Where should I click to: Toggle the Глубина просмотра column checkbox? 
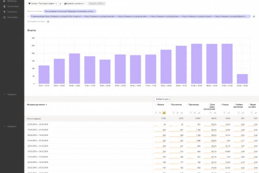pos(235,105)
